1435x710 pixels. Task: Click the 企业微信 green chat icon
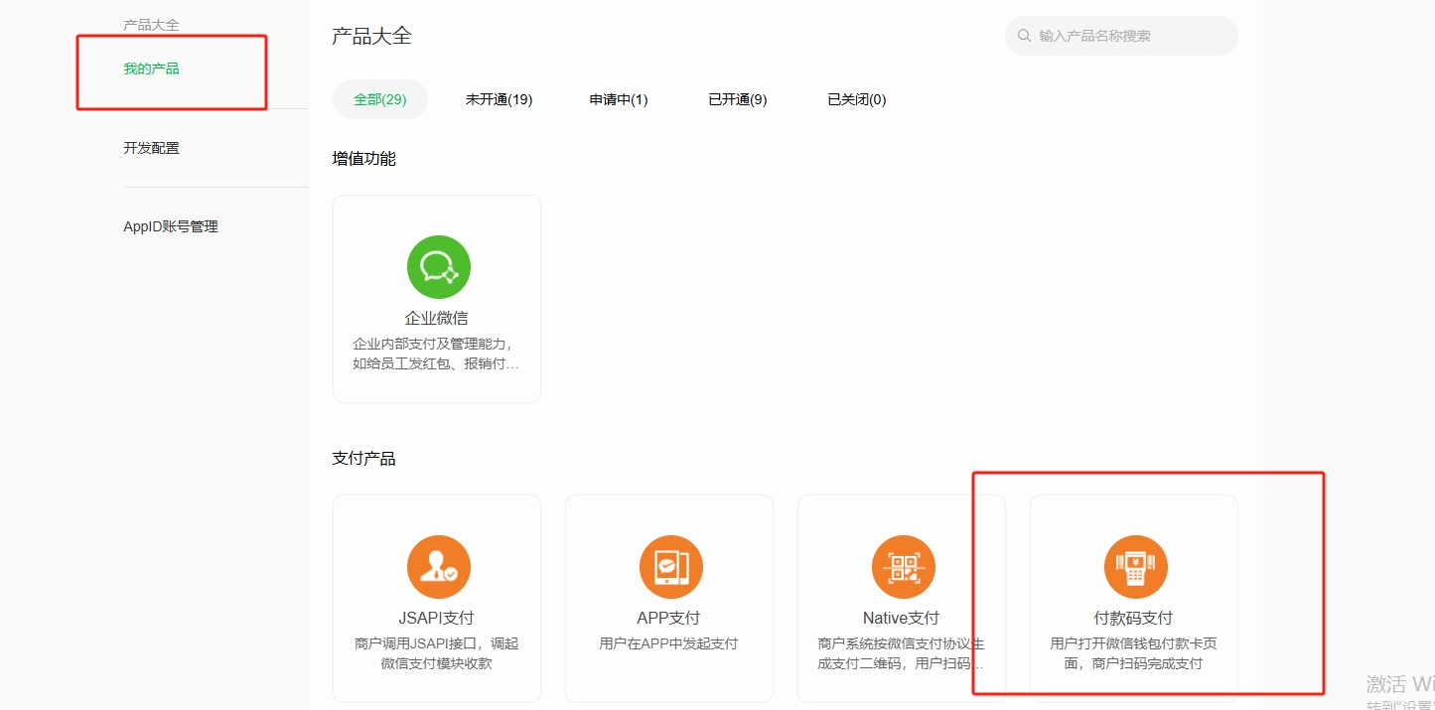click(x=438, y=267)
